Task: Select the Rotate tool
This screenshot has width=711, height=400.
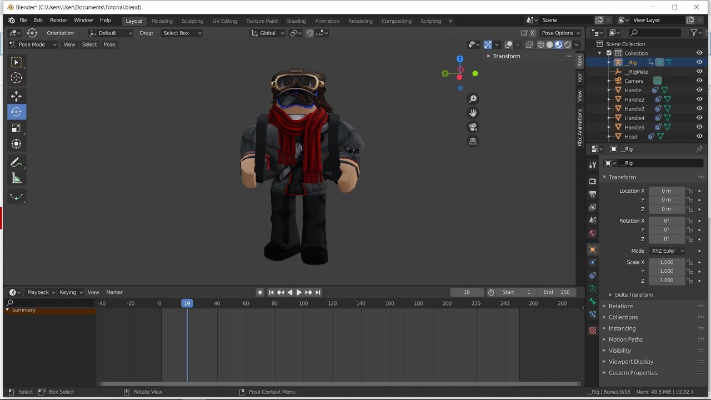Action: [16, 112]
